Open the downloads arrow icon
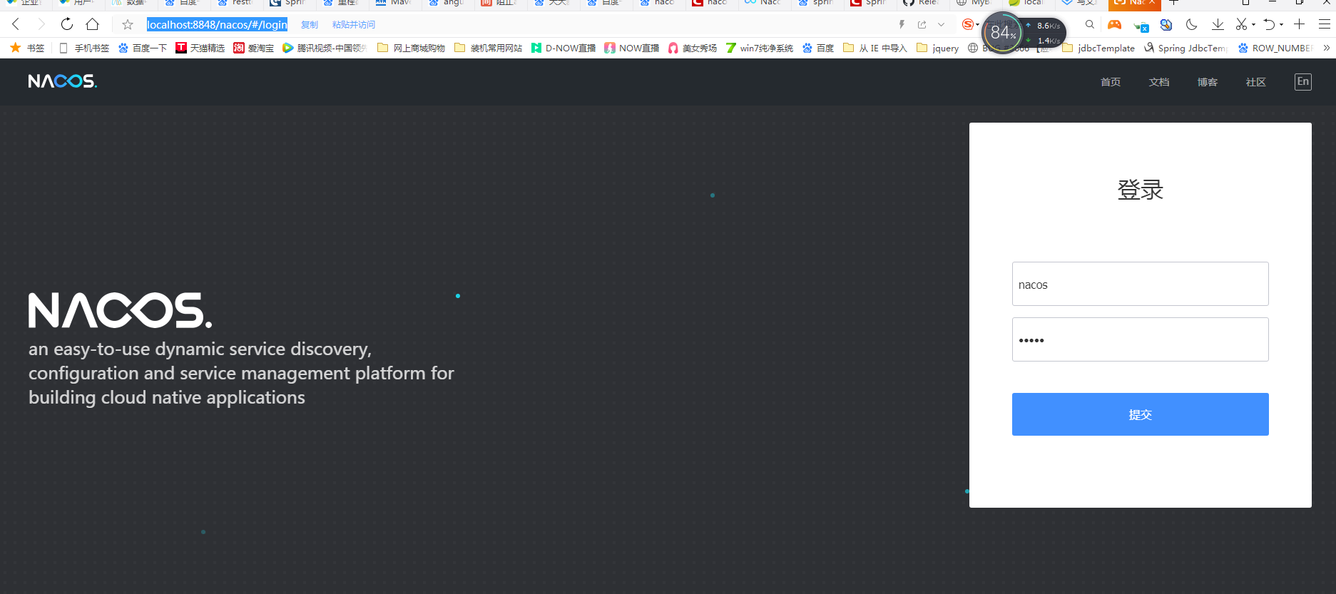The height and width of the screenshot is (594, 1336). pyautogui.click(x=1218, y=24)
